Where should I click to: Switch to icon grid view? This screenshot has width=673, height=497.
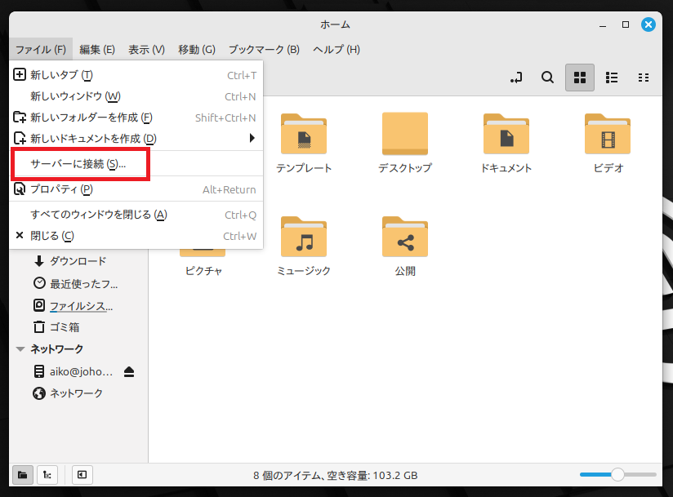click(x=580, y=78)
